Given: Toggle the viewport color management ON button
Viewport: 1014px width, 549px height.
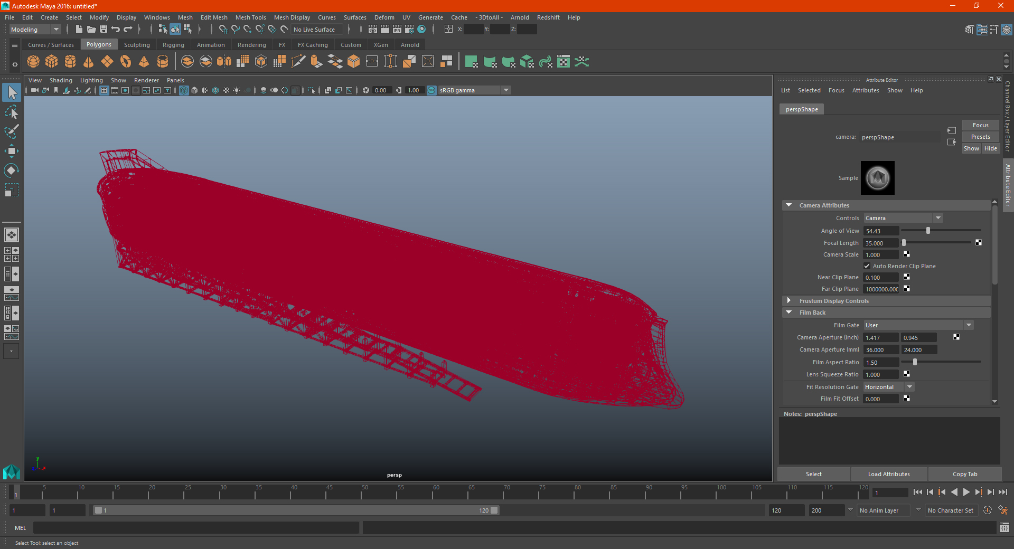Looking at the screenshot, I should pos(432,90).
